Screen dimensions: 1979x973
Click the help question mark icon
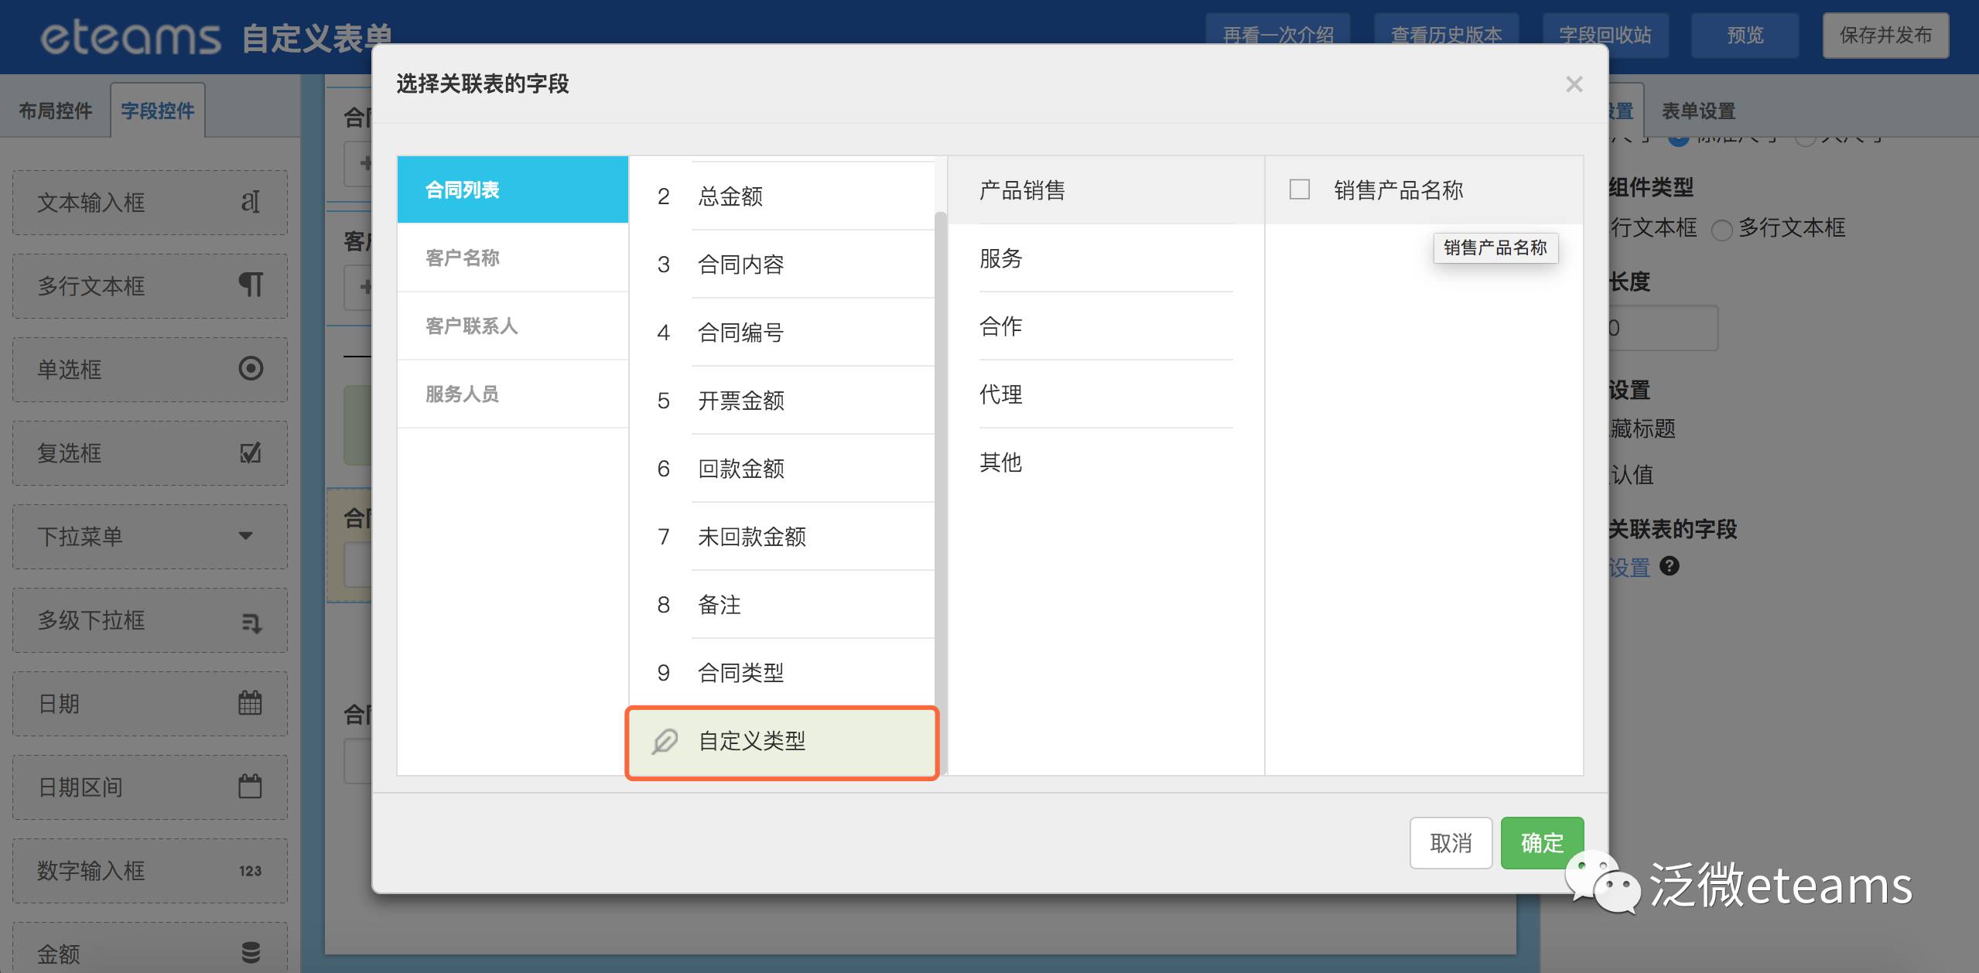click(1670, 566)
